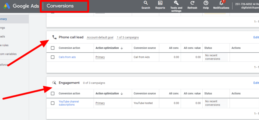This screenshot has height=120, width=259.
Task: Click Primary in Calls from ads row
Action: 100,57
